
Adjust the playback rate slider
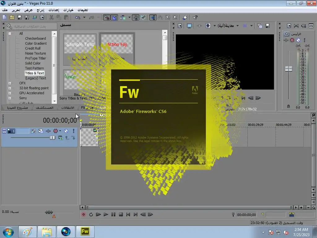click(49, 212)
